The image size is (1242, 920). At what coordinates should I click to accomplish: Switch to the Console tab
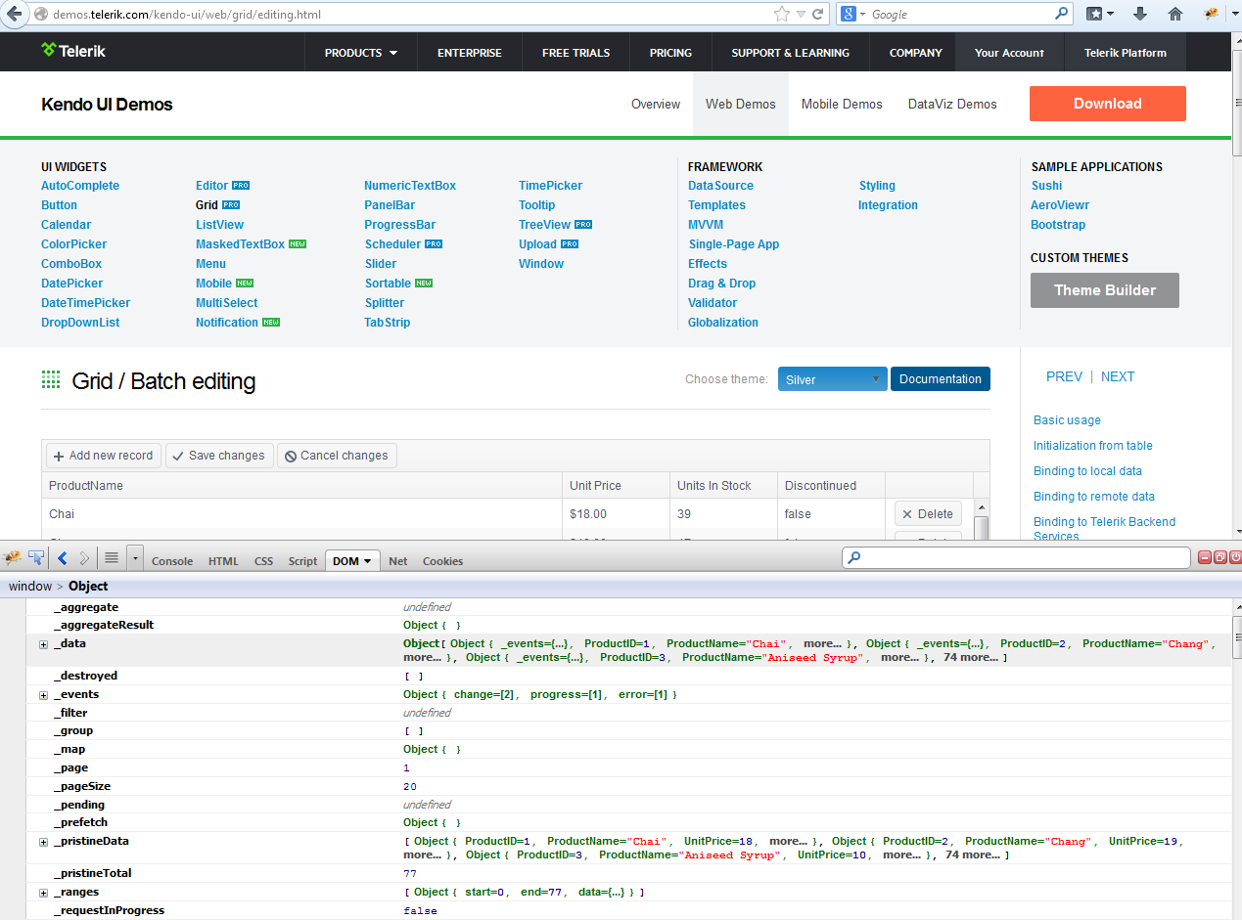click(172, 561)
